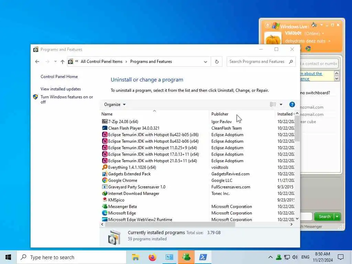Open File Explorer from taskbar
Screen dimensions: 352x264
[x=135, y=257]
